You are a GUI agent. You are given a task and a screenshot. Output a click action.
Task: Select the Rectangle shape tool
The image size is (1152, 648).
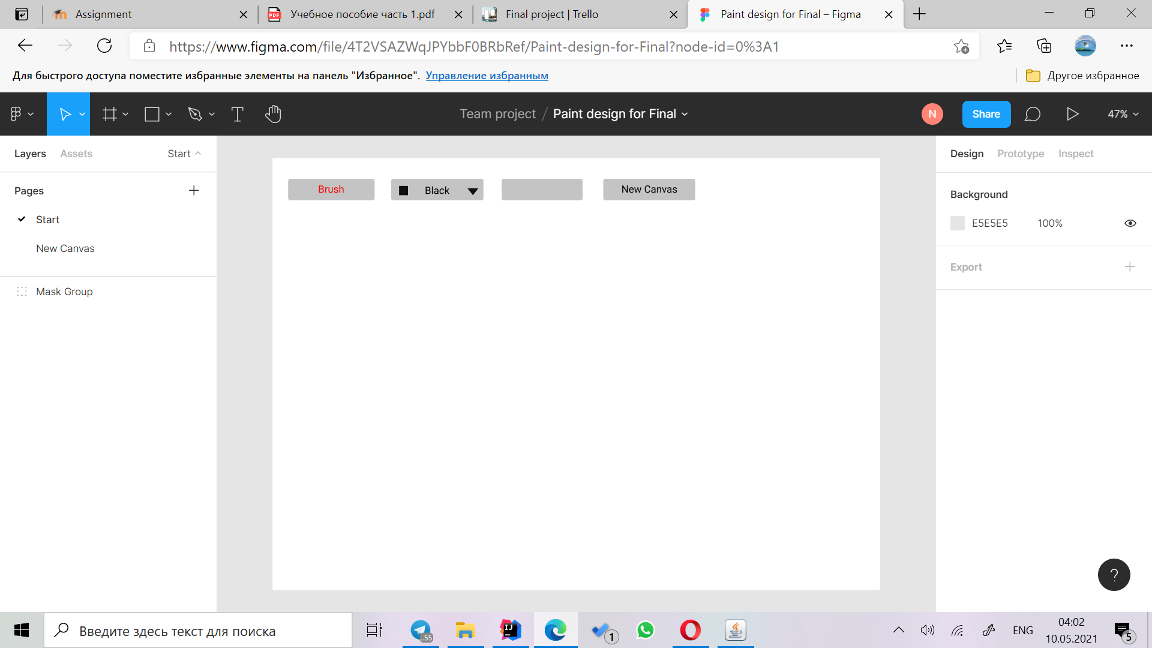151,114
